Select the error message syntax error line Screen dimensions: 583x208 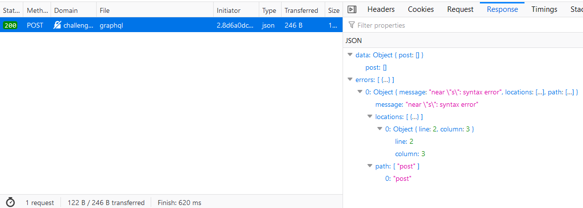coord(426,104)
